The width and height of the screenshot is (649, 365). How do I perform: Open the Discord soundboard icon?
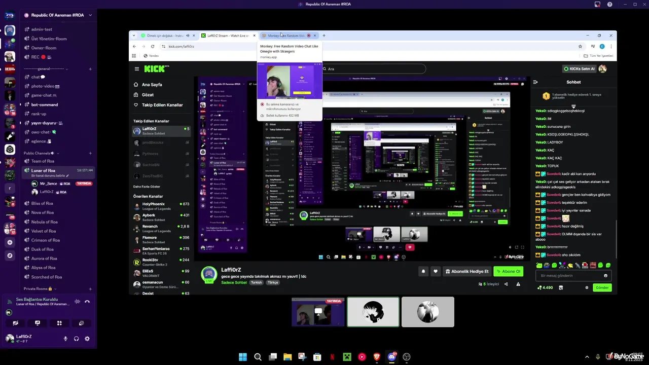(81, 323)
